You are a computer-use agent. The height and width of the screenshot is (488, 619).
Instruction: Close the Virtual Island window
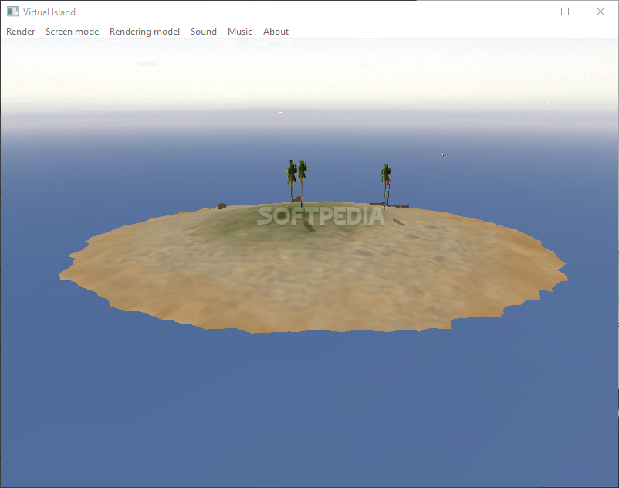600,12
